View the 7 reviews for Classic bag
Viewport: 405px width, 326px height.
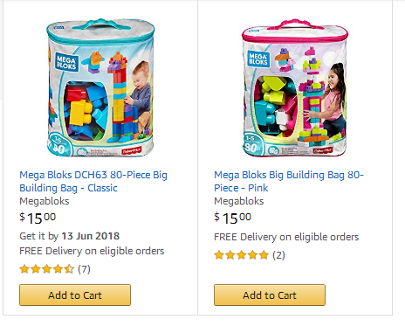(x=84, y=269)
